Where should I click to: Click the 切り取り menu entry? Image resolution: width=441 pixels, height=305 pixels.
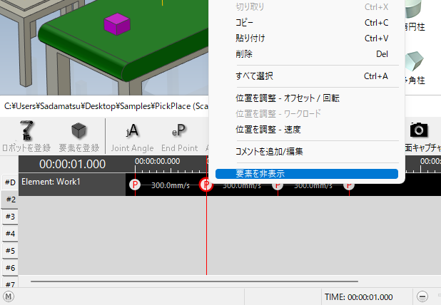tap(307, 6)
